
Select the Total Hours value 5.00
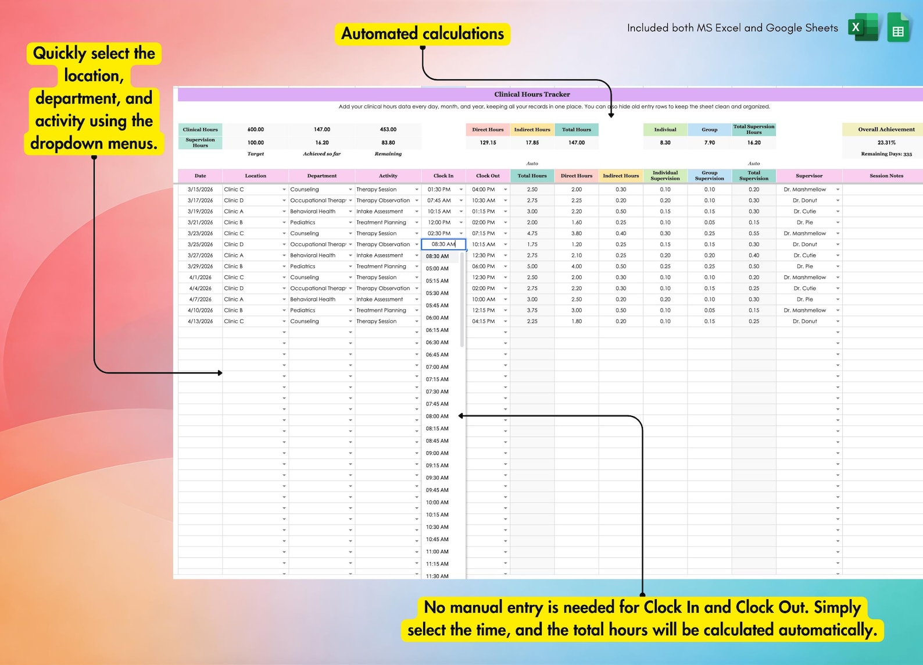(532, 266)
